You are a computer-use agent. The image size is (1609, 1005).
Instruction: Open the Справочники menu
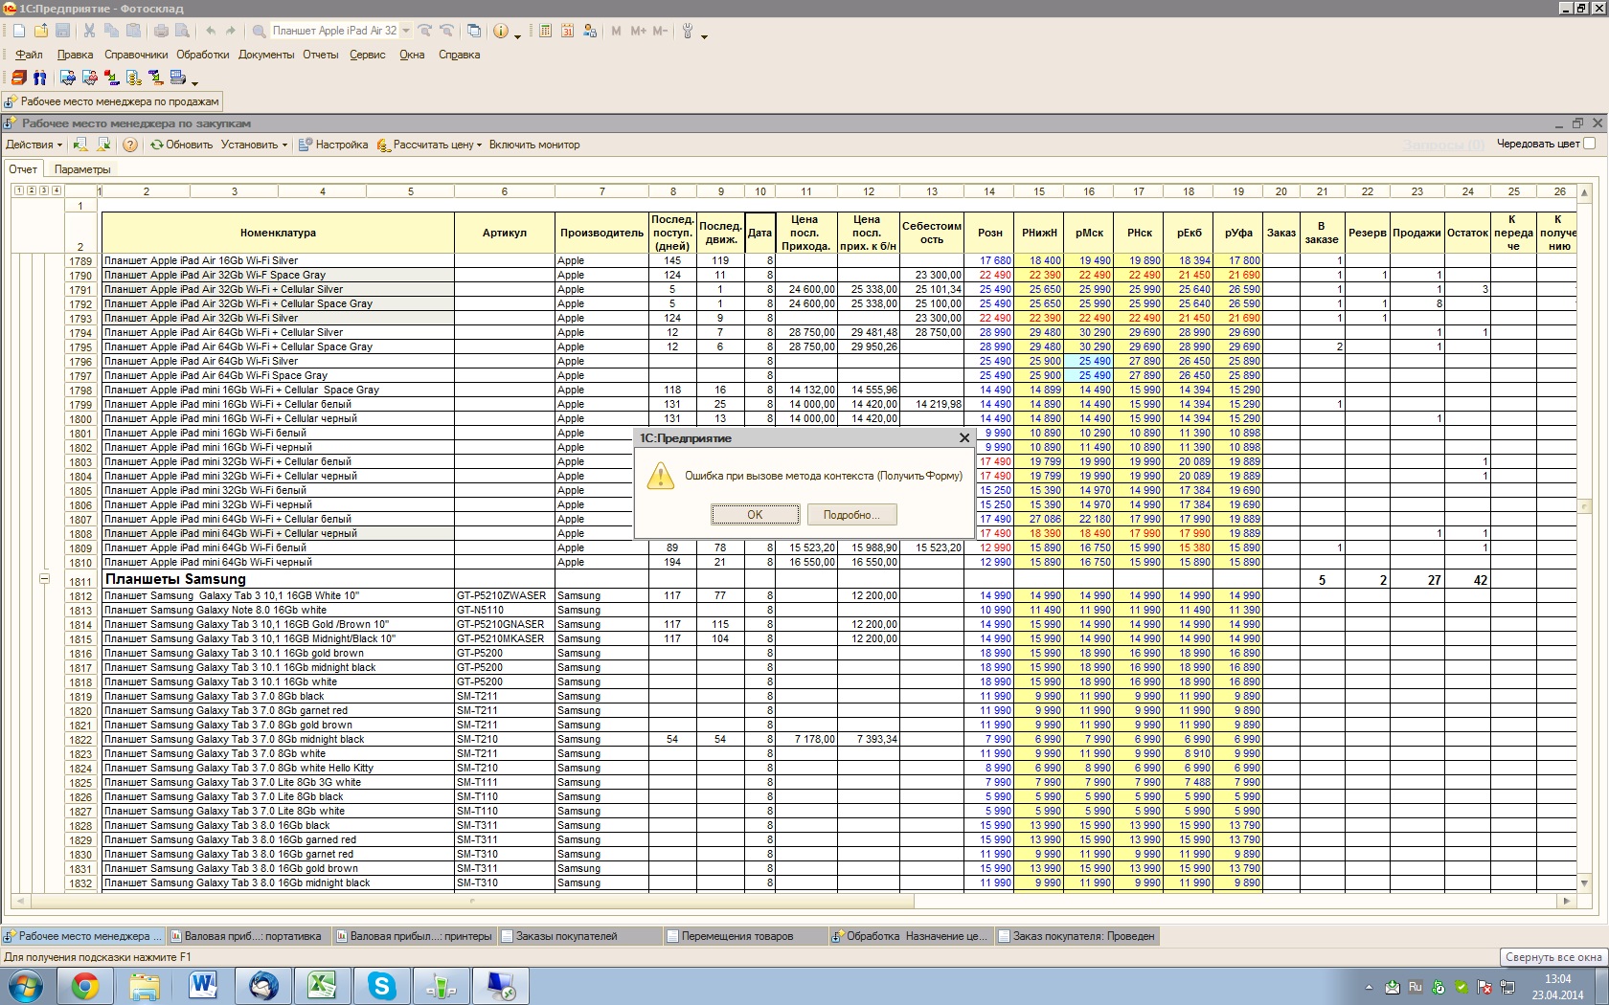tap(136, 55)
